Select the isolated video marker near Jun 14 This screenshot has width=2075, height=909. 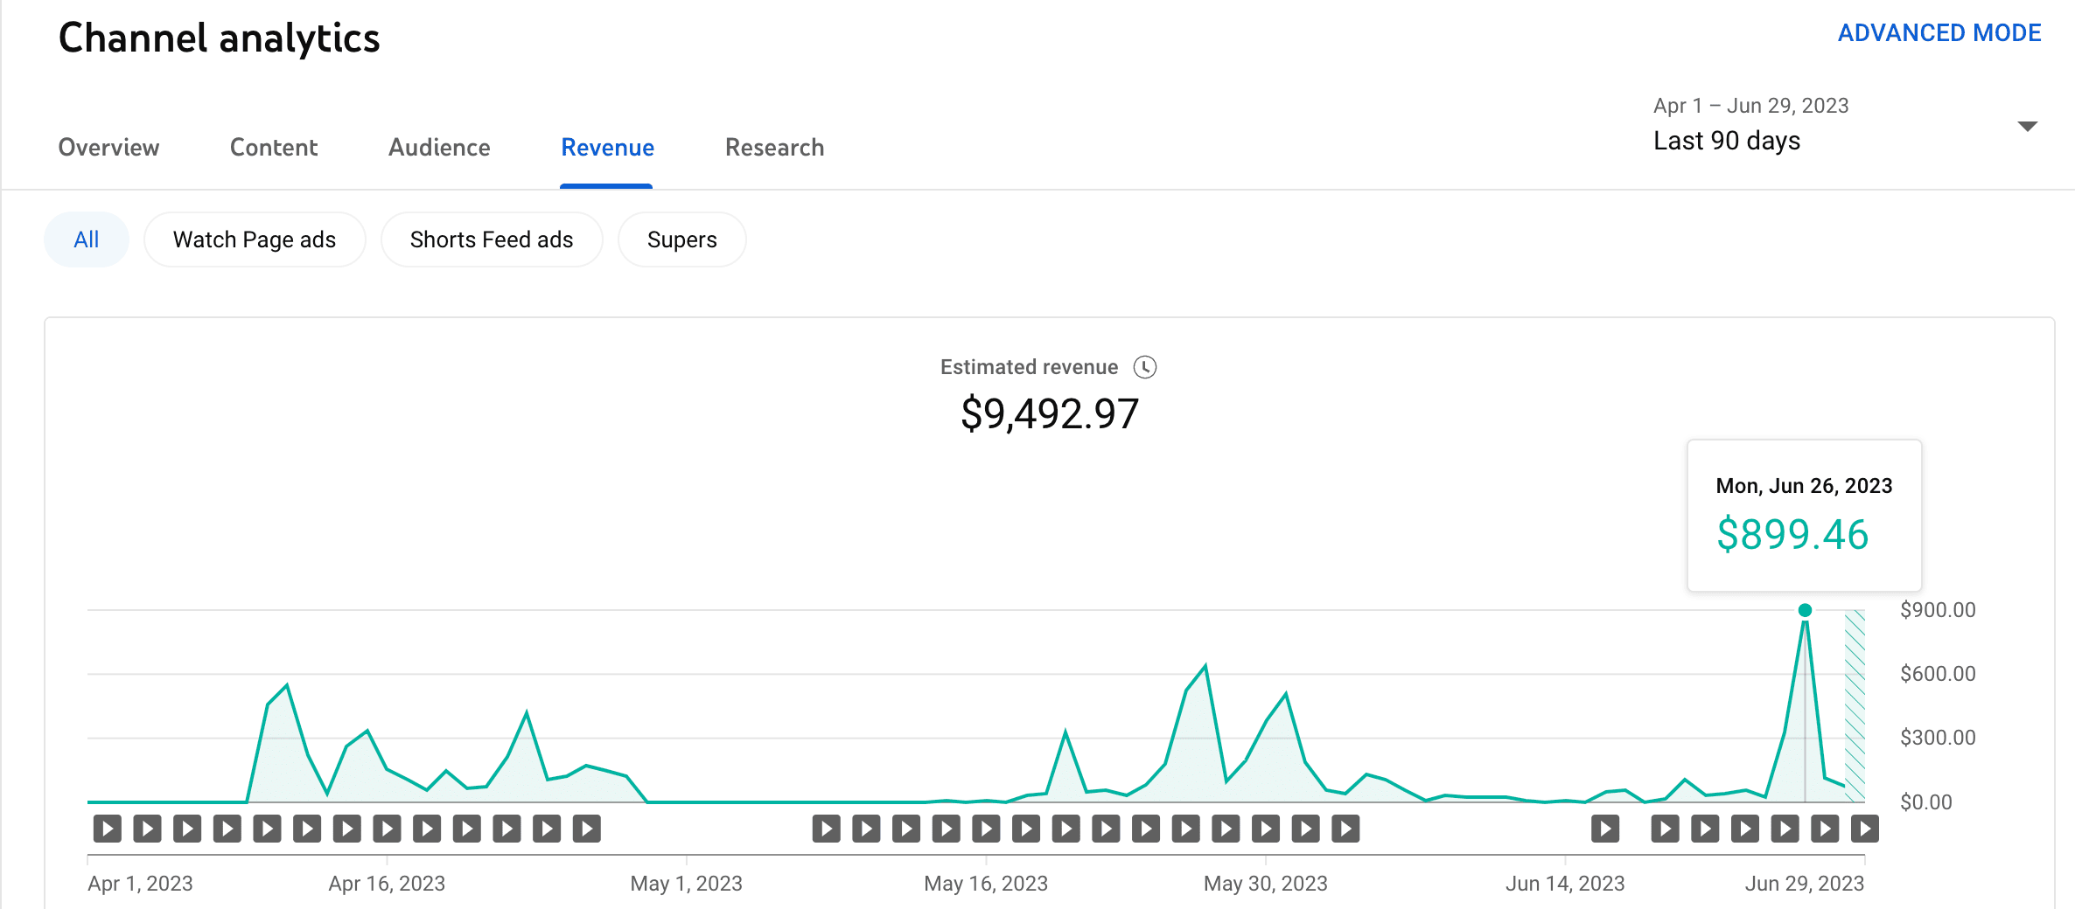coord(1604,828)
